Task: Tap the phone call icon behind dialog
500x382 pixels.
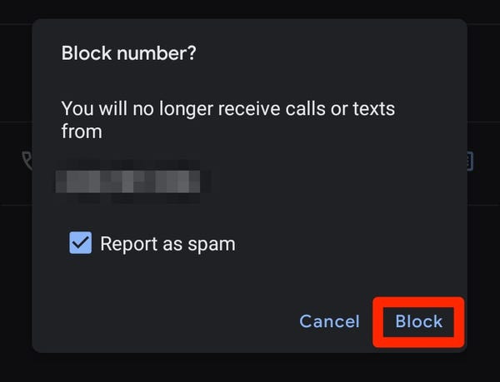Action: pyautogui.click(x=27, y=161)
